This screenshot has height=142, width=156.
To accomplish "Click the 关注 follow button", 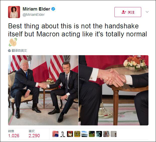I will [x=128, y=12].
